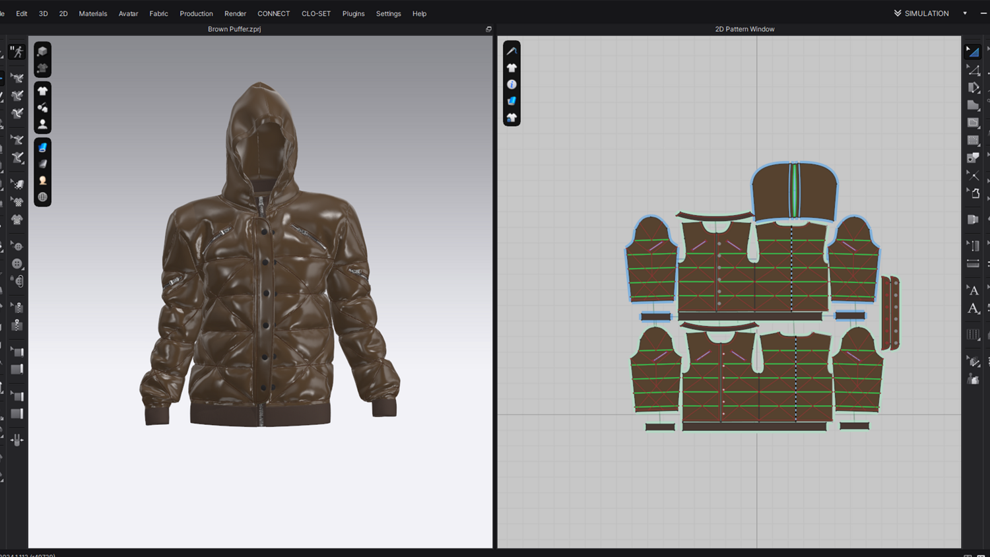Click the CONNECT menu button

click(x=273, y=13)
